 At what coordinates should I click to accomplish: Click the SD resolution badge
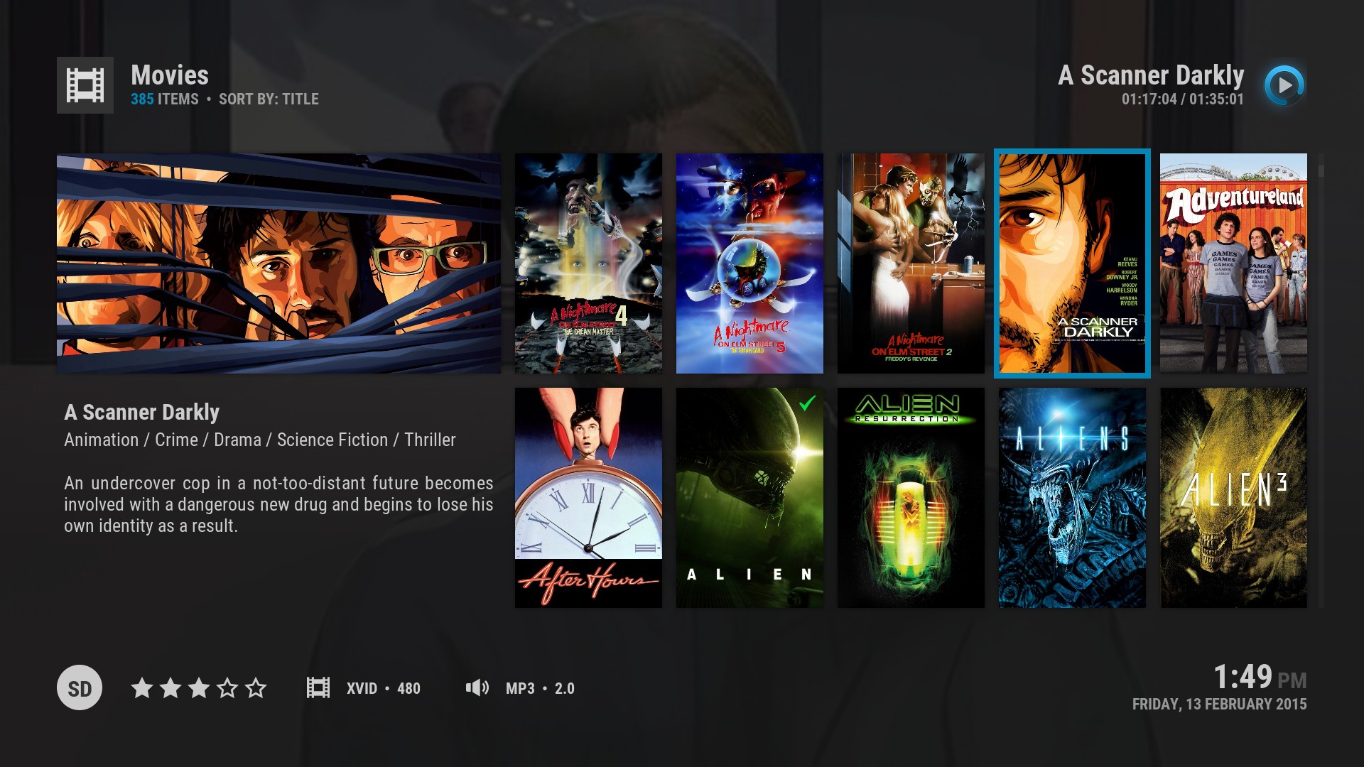tap(80, 687)
